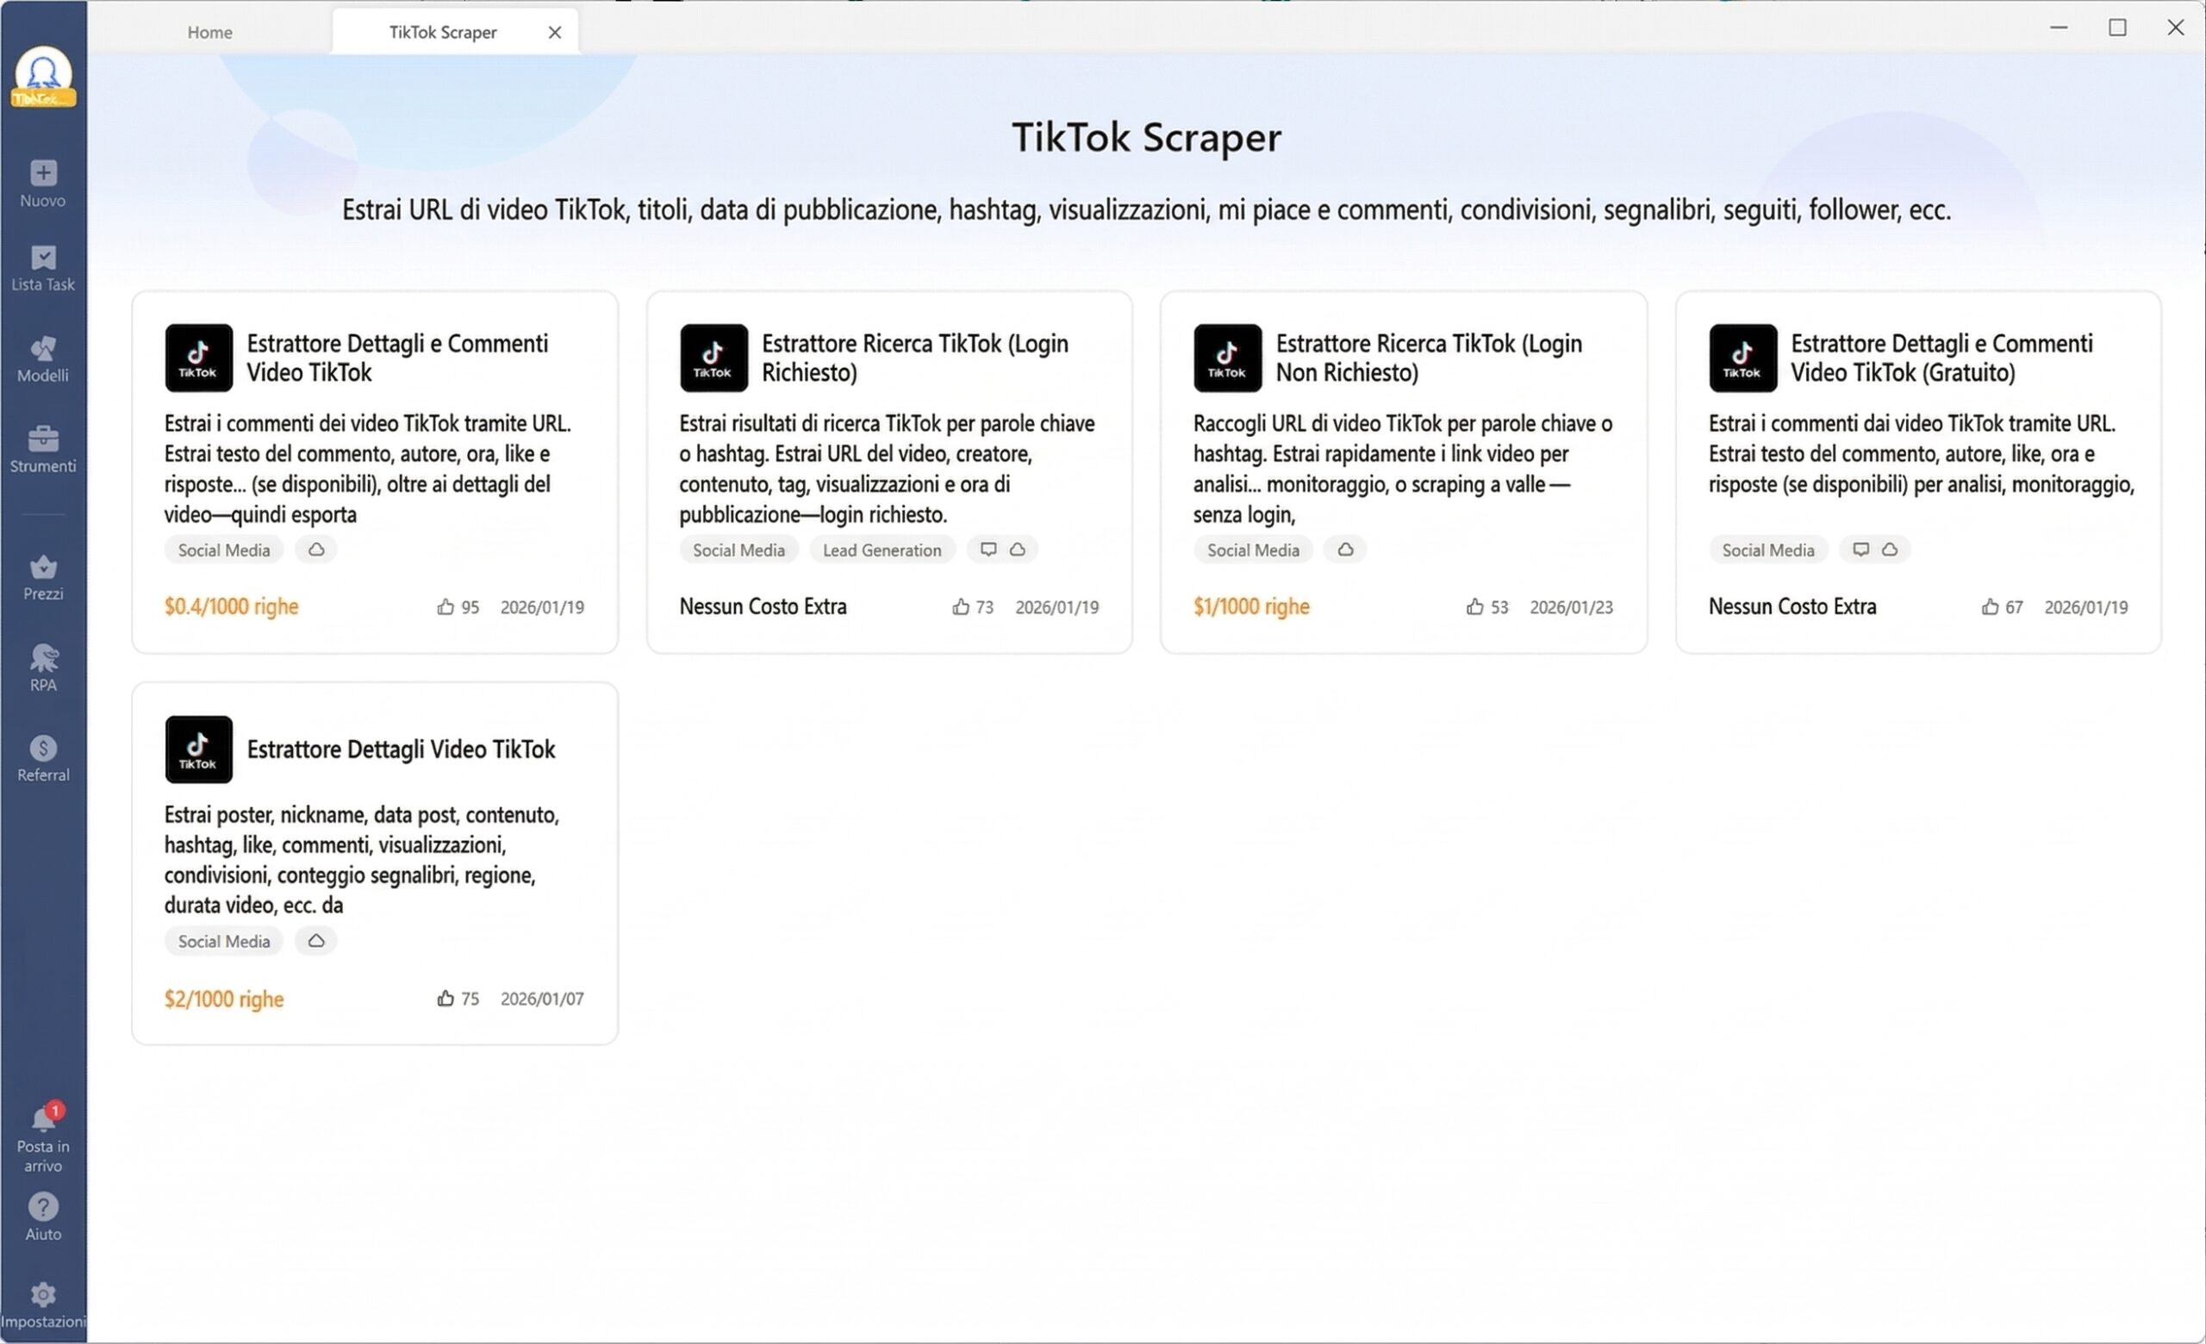Select the Social Media tag on Estrattore Dettagli Video TikTok
2206x1344 pixels.
click(x=223, y=941)
